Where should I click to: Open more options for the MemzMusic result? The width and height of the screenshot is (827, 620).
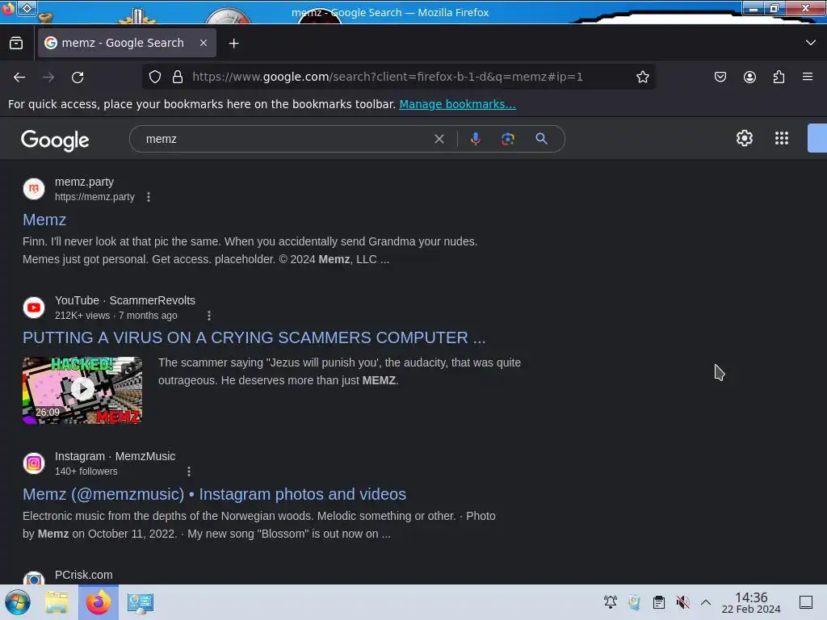coord(189,471)
